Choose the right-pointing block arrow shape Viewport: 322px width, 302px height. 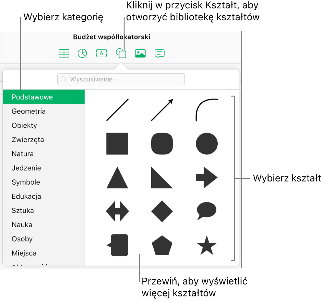click(207, 178)
